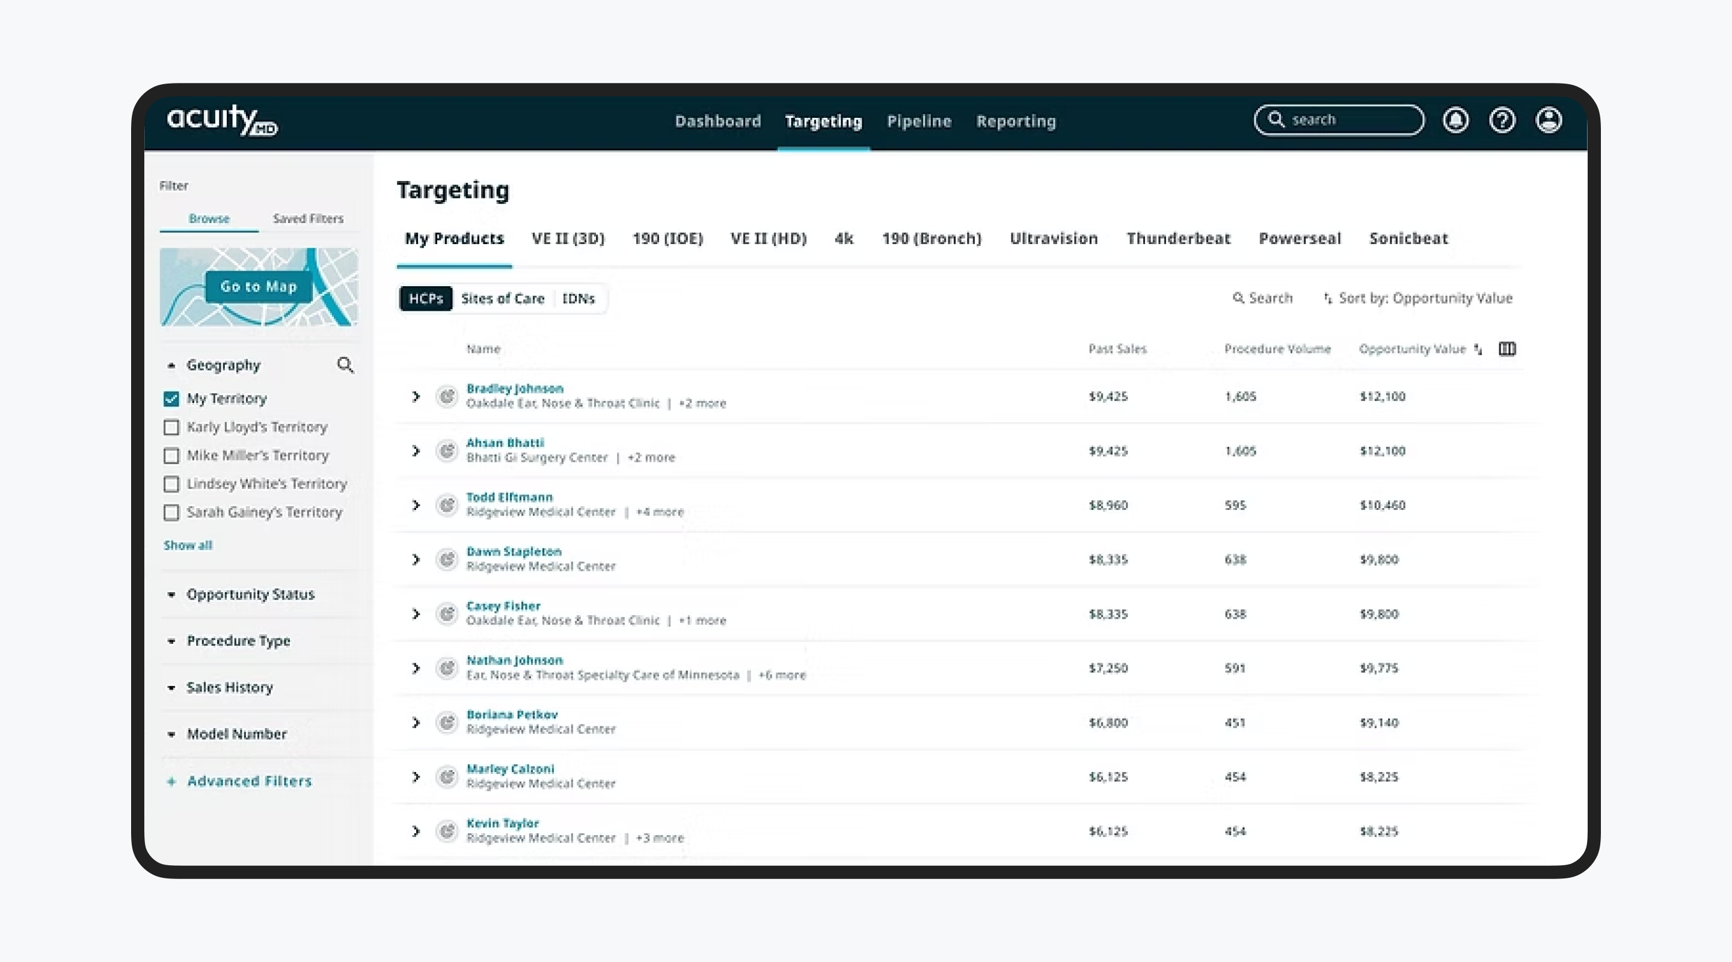Open the notifications bell icon
The width and height of the screenshot is (1732, 962).
(x=1455, y=120)
